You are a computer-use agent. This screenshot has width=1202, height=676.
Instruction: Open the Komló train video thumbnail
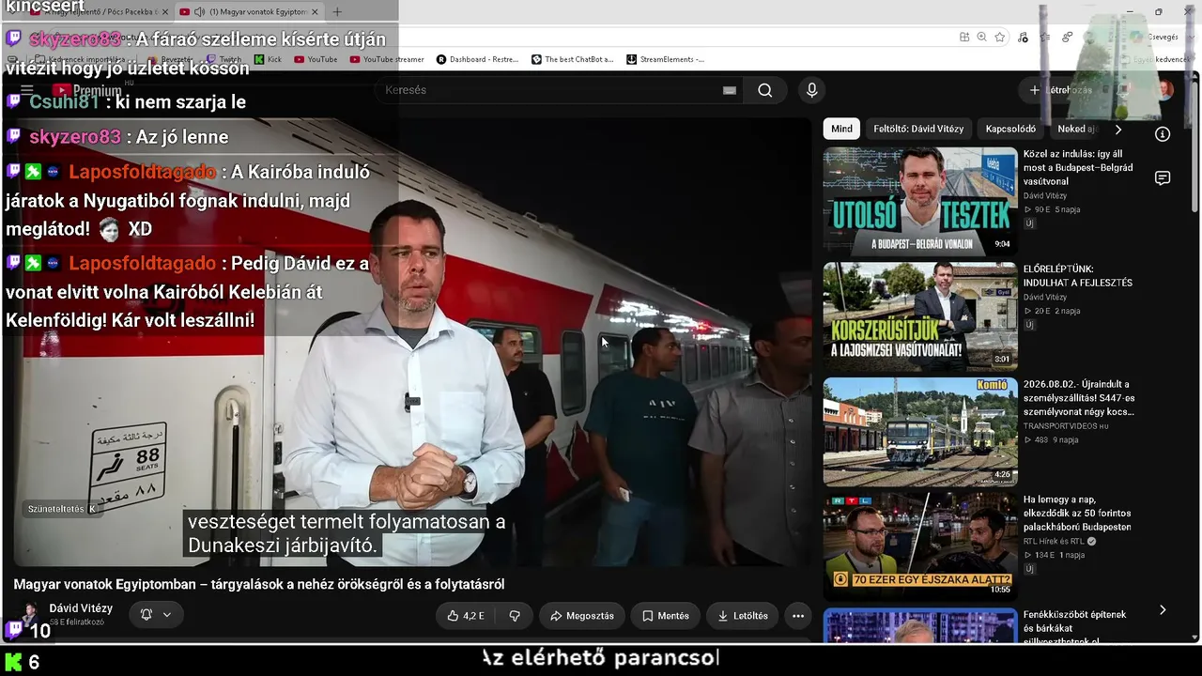pos(920,432)
